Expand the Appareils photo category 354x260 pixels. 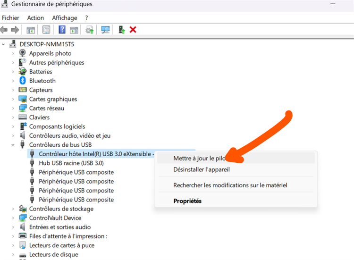(13, 53)
